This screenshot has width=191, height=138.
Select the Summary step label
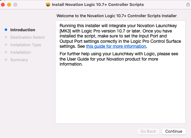pyautogui.click(x=19, y=60)
